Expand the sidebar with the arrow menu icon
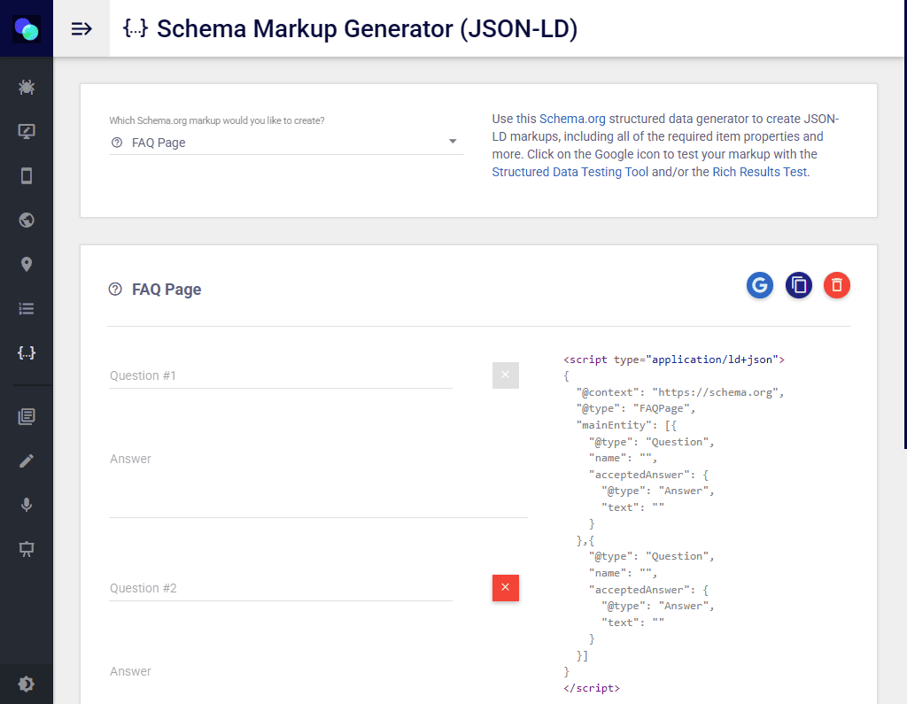 [81, 28]
